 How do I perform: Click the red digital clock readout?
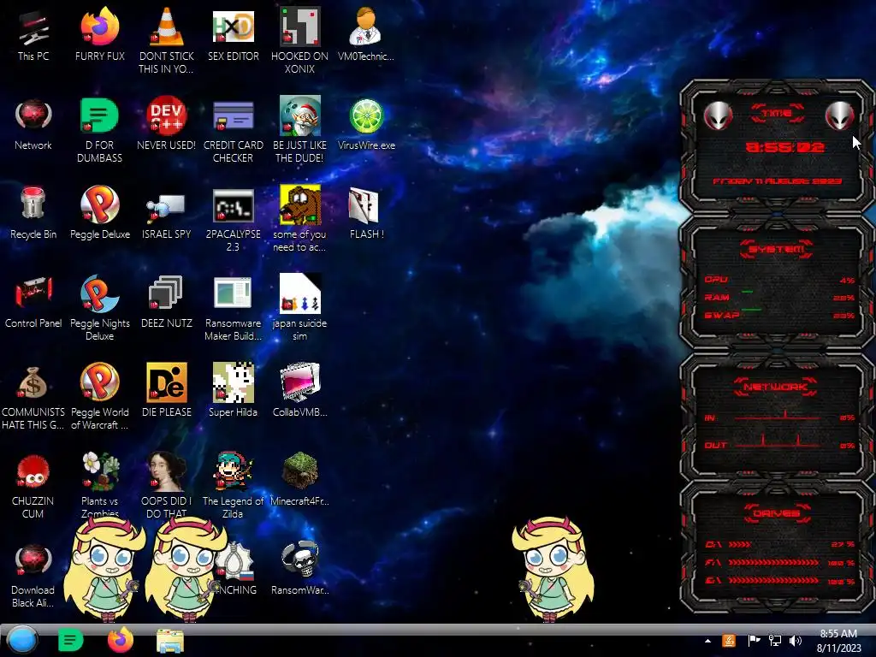tap(785, 147)
